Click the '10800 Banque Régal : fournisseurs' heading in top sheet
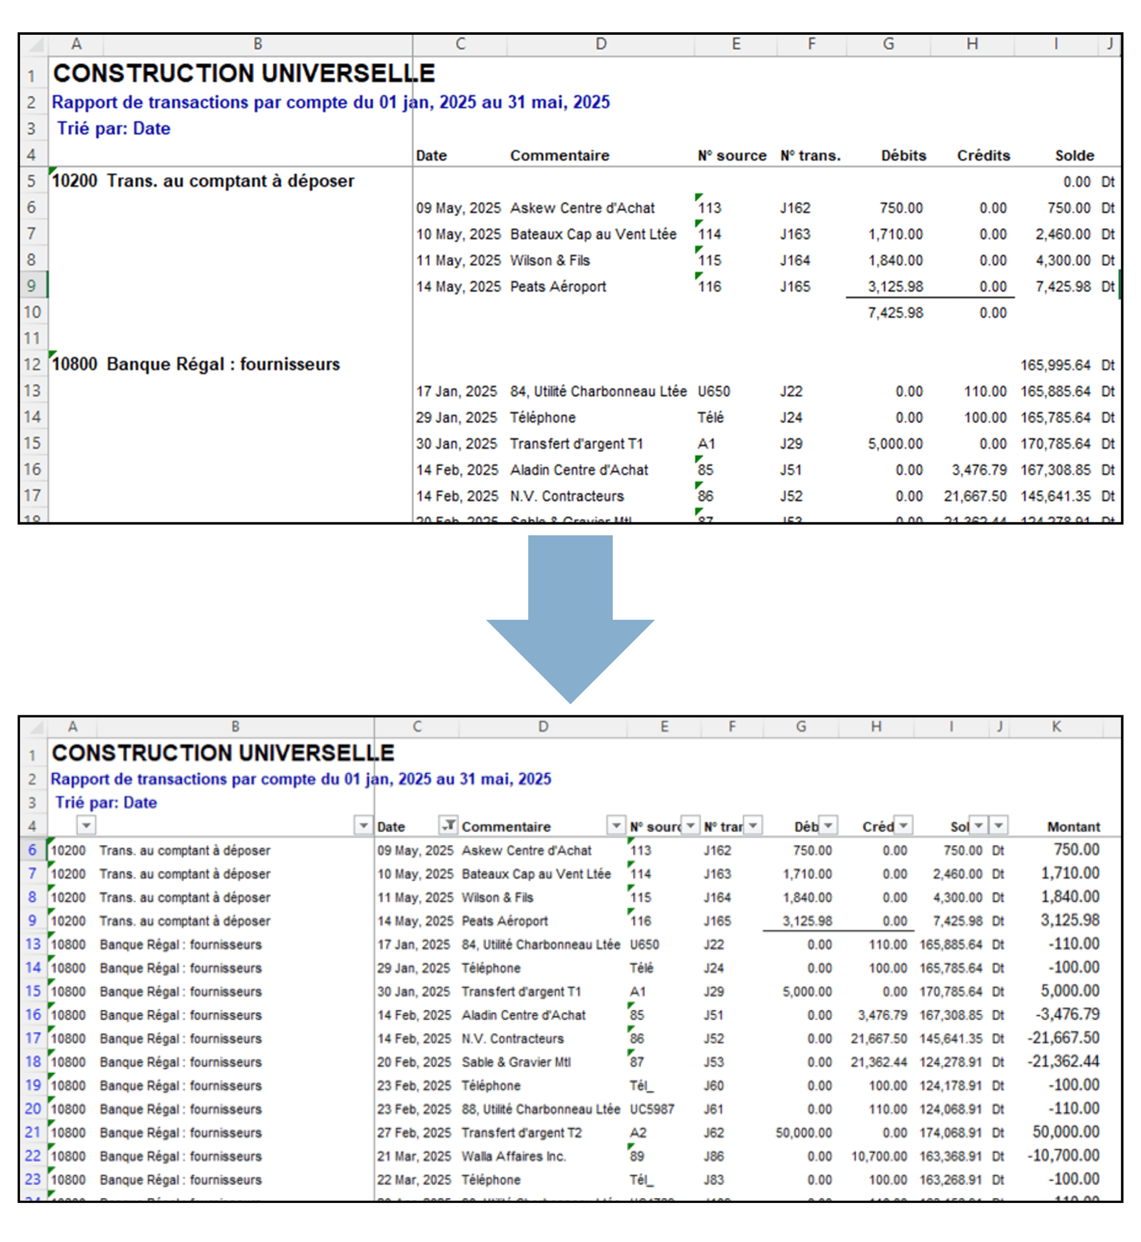Image resolution: width=1141 pixels, height=1242 pixels. pos(196,365)
